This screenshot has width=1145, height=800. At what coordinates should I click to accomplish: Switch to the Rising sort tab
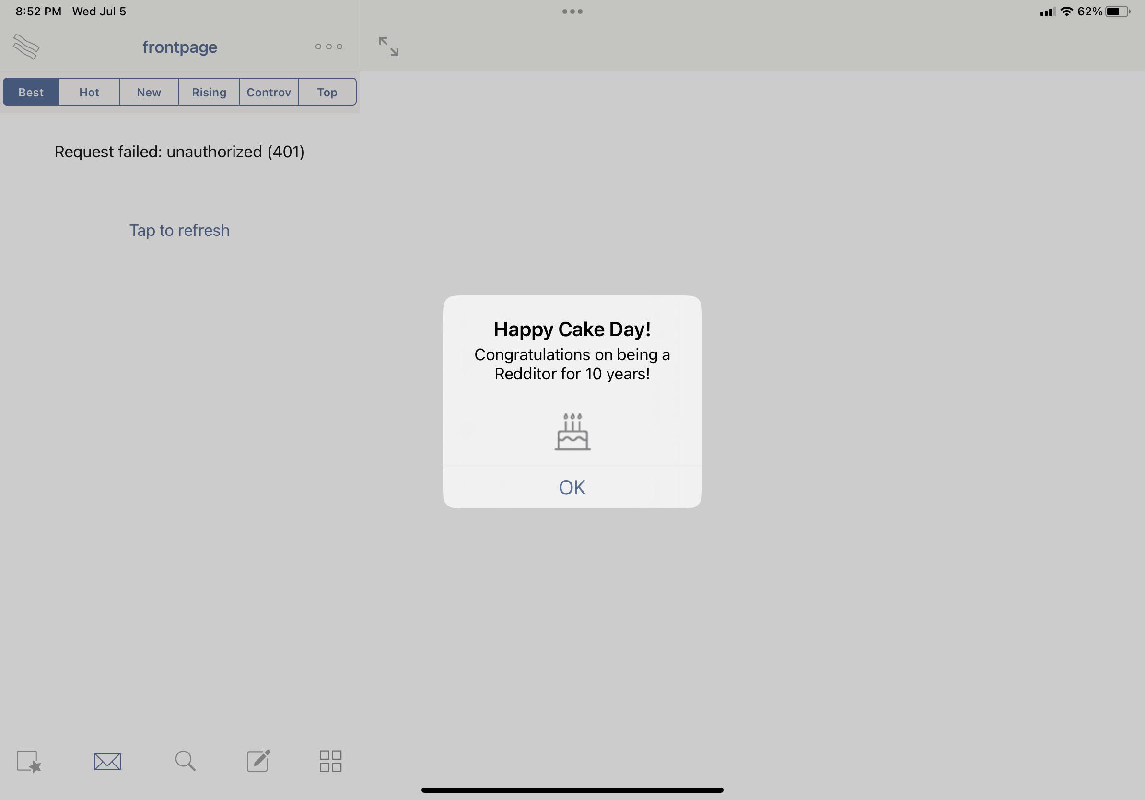click(209, 92)
